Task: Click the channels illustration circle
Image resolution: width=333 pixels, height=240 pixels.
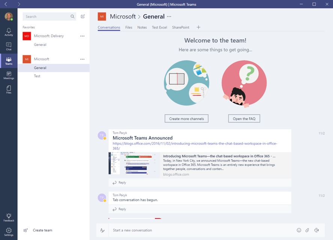Action: [187, 83]
